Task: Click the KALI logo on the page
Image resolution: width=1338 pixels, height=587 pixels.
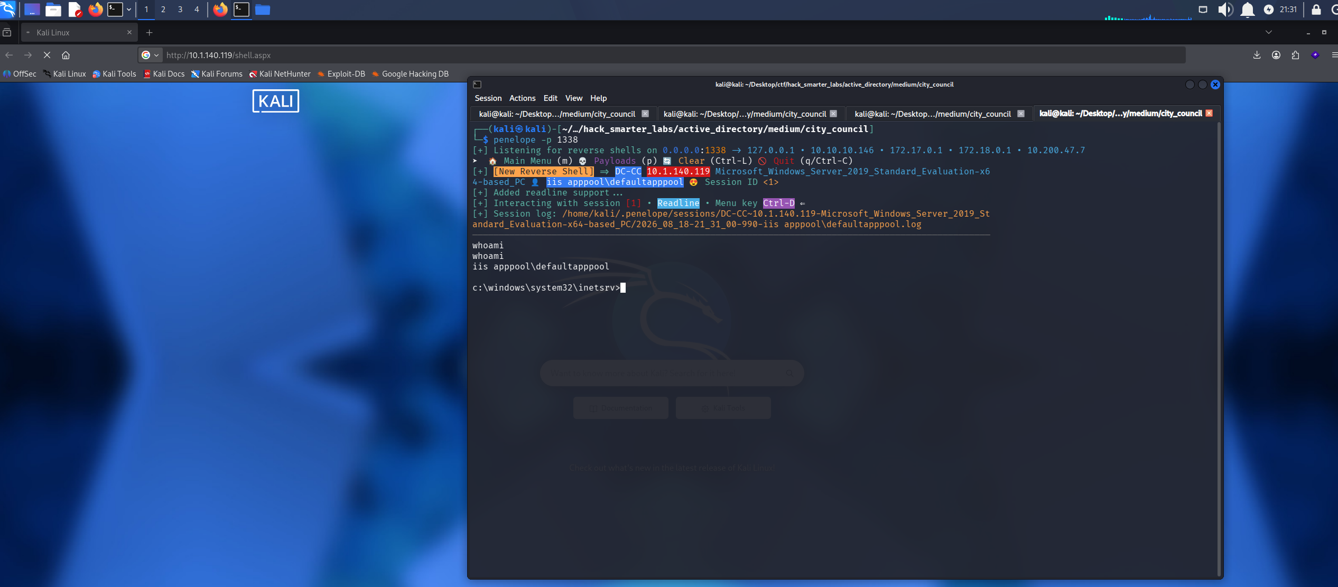Action: pos(276,101)
